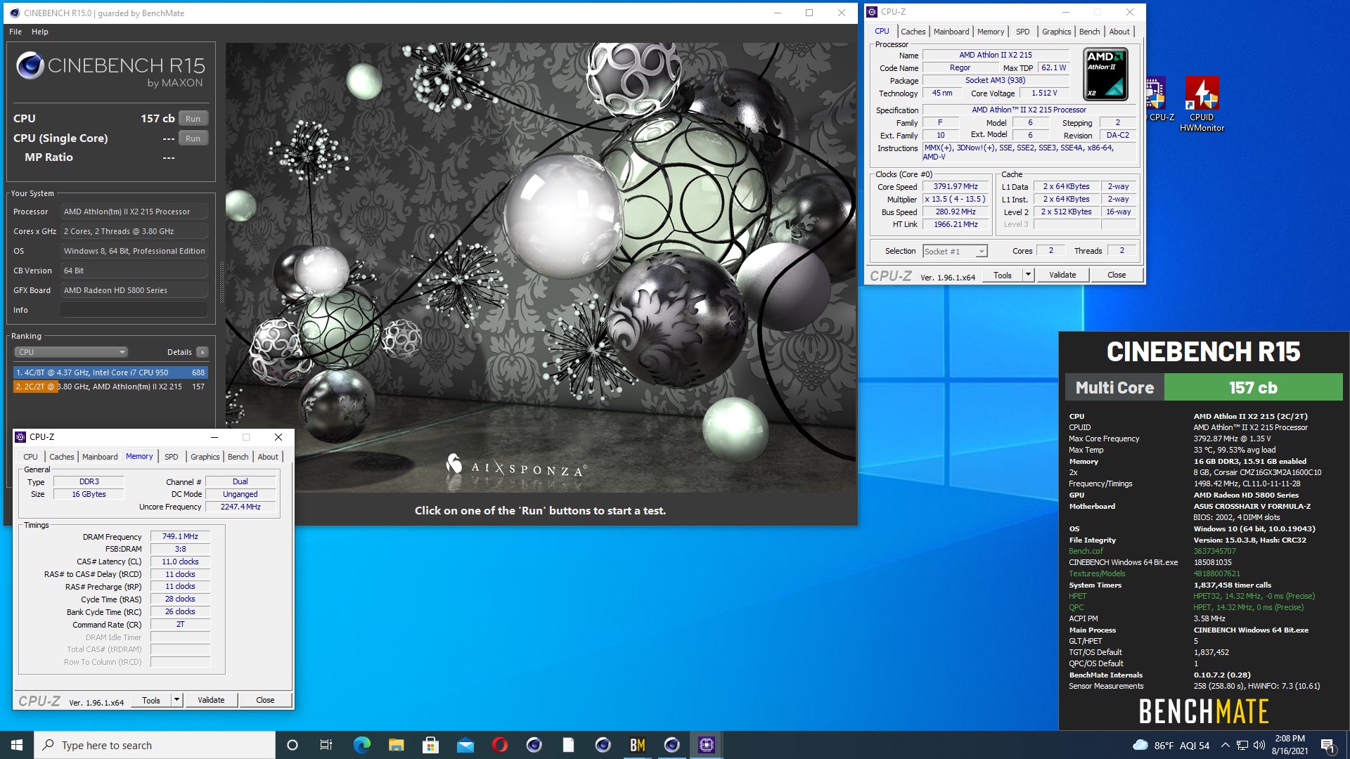The image size is (1350, 759).
Task: Open Mainboard tab in bottom CPU-Z window
Action: point(100,457)
